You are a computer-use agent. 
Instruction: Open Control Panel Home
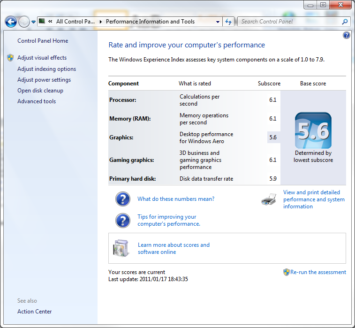pos(43,41)
